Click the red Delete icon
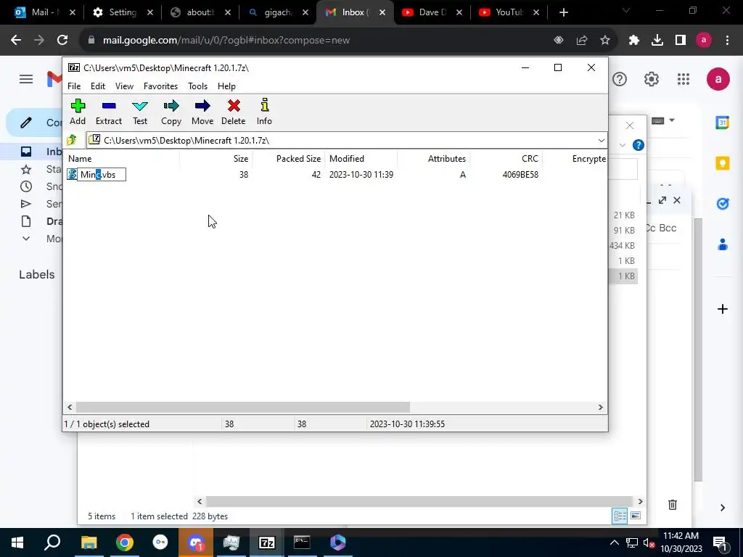 click(233, 112)
